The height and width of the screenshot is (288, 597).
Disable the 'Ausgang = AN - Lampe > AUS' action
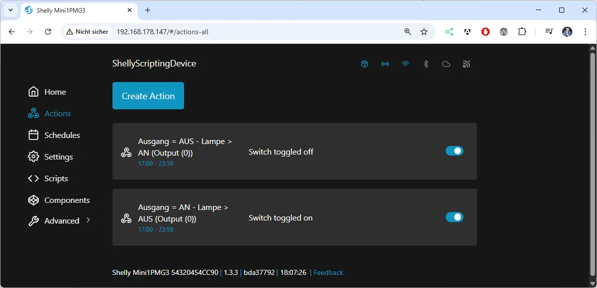(454, 217)
